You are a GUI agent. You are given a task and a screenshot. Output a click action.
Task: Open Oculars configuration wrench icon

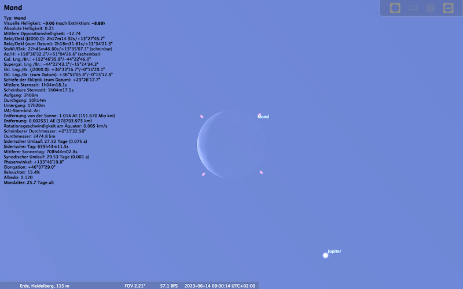448,8
